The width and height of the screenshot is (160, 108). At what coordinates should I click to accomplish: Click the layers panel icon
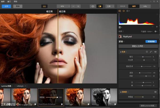(124, 11)
